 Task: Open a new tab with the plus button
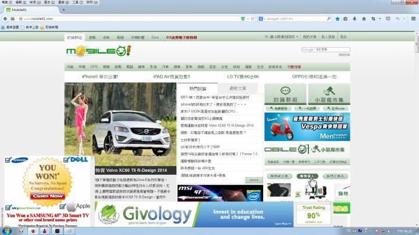click(x=63, y=10)
